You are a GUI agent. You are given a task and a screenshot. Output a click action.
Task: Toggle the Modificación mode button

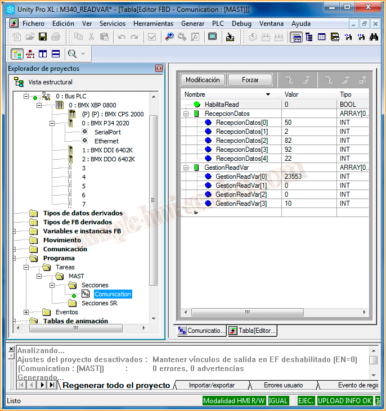pos(202,80)
